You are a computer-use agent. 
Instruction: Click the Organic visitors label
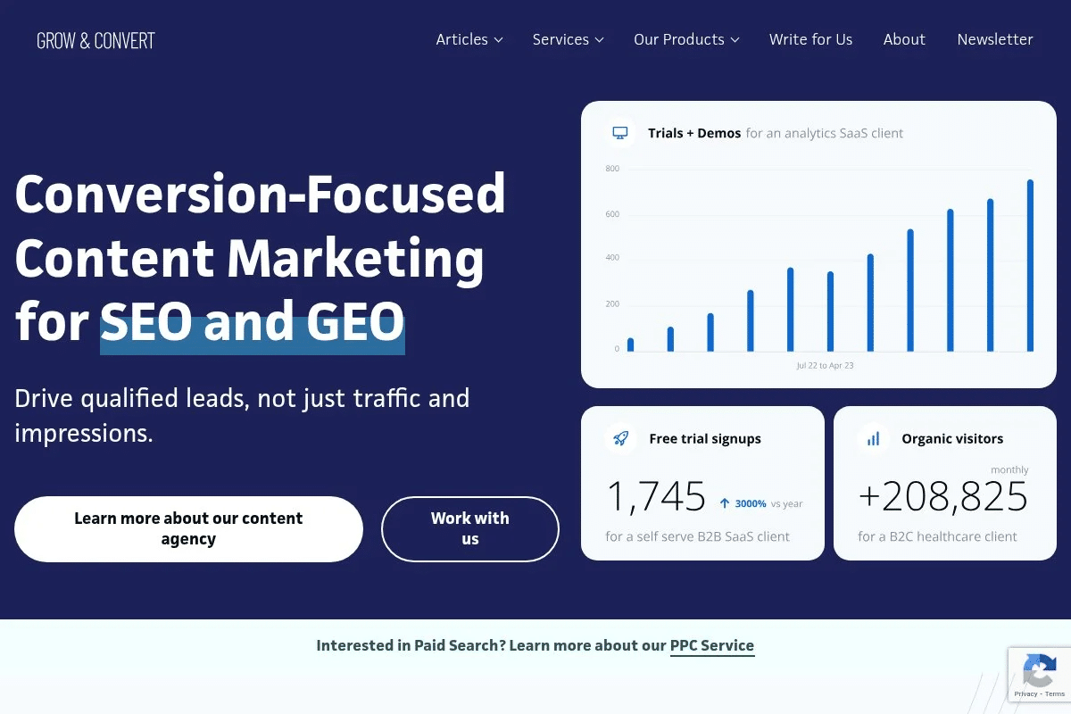click(952, 438)
